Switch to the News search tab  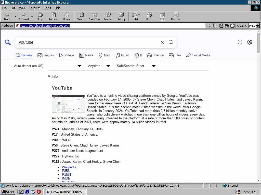86,55
